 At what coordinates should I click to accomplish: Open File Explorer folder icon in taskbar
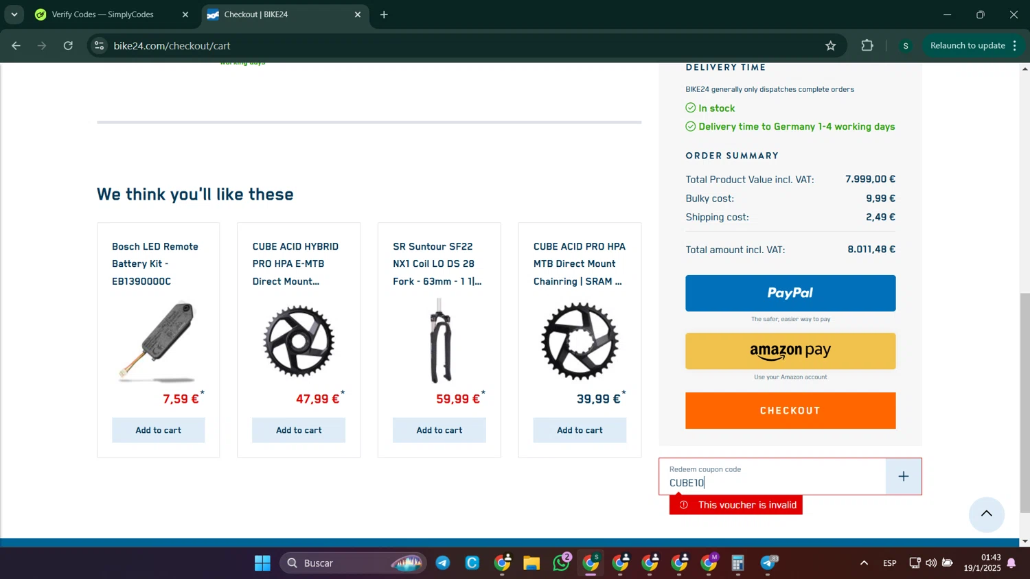click(x=531, y=563)
